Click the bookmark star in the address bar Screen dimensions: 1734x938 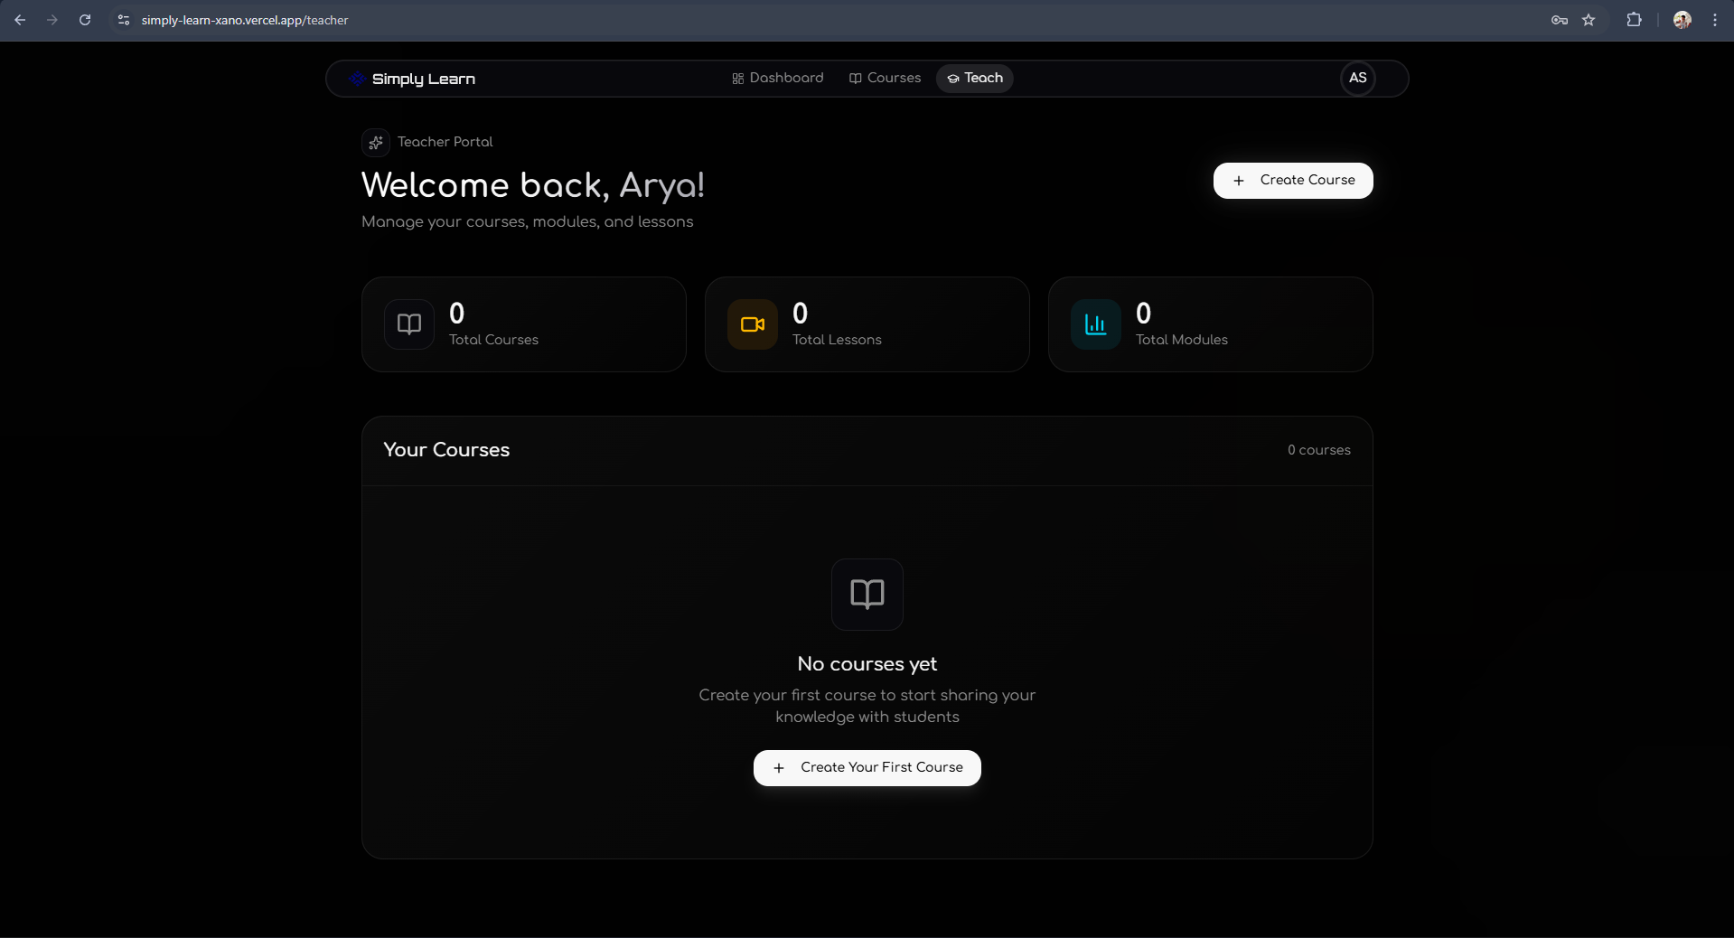click(1589, 20)
